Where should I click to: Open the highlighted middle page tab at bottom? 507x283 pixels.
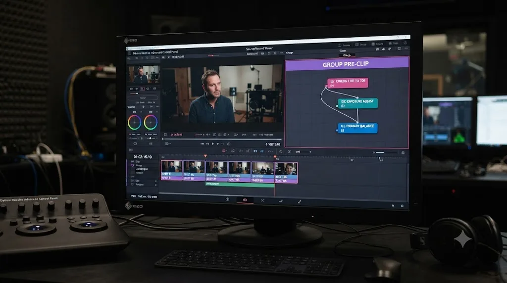tap(245, 200)
